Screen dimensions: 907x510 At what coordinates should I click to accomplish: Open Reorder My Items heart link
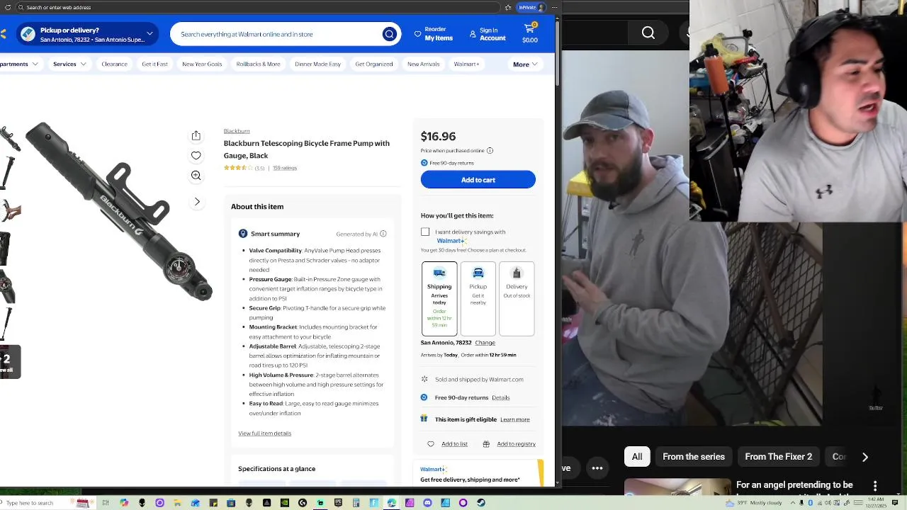[x=434, y=34]
